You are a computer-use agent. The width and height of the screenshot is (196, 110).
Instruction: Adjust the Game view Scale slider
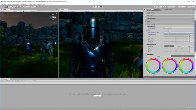coord(96,11)
